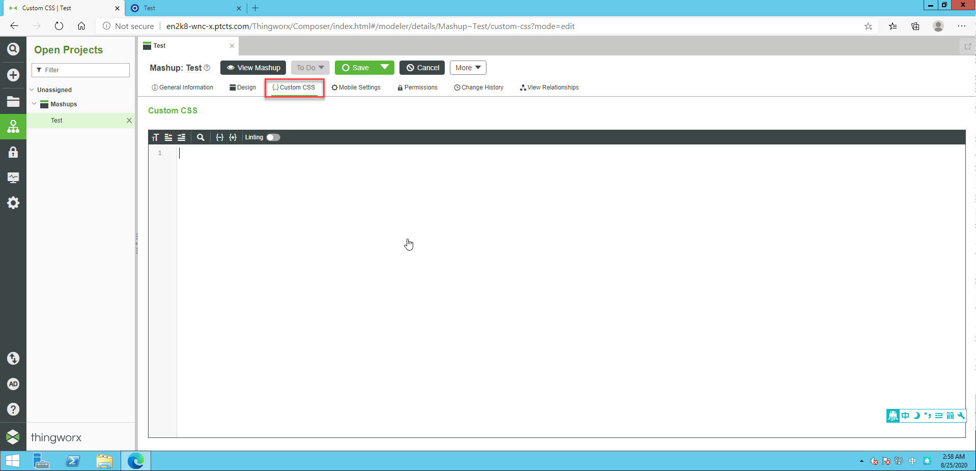Switch to the Permissions tab
This screenshot has width=976, height=471.
point(417,87)
